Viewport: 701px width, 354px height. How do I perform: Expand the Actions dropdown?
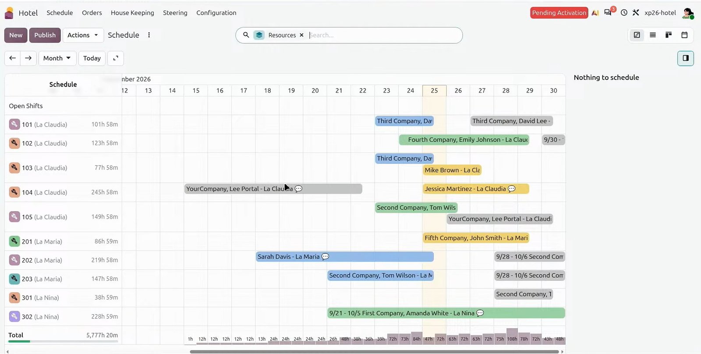[83, 35]
